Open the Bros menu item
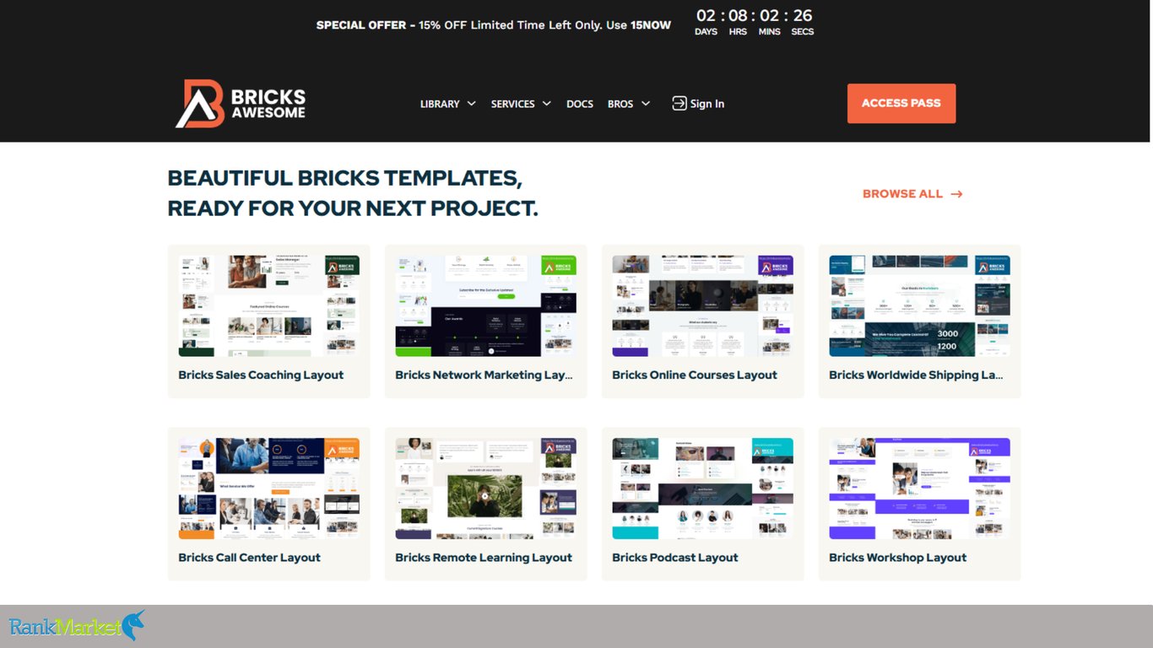1153x648 pixels. 620,104
